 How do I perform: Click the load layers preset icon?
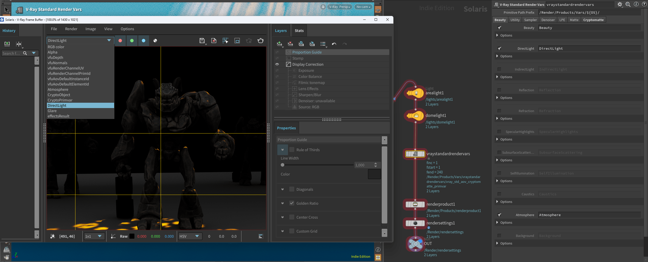tap(312, 44)
